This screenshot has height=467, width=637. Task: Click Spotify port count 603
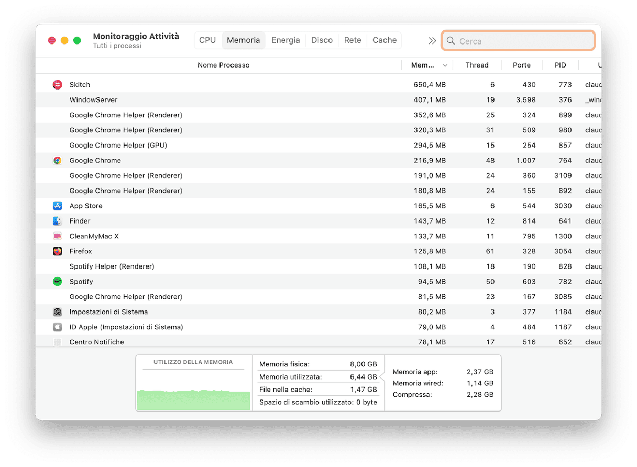529,282
